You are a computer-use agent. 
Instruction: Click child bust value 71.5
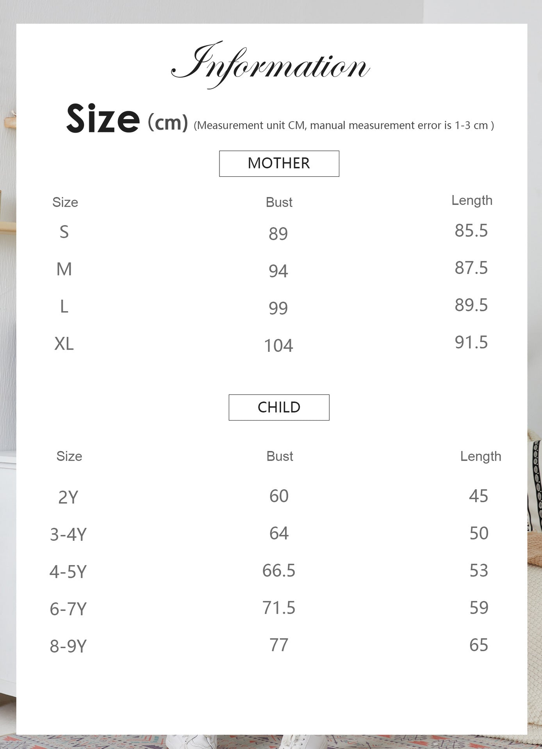[x=279, y=607]
